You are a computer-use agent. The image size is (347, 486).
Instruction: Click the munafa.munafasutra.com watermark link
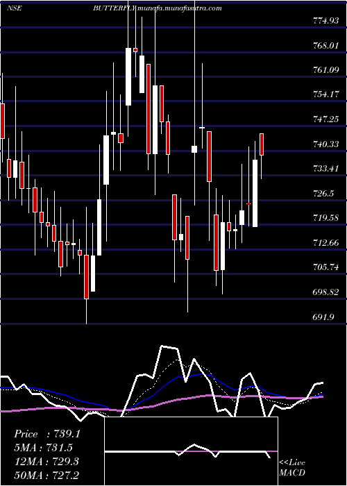pyautogui.click(x=179, y=8)
